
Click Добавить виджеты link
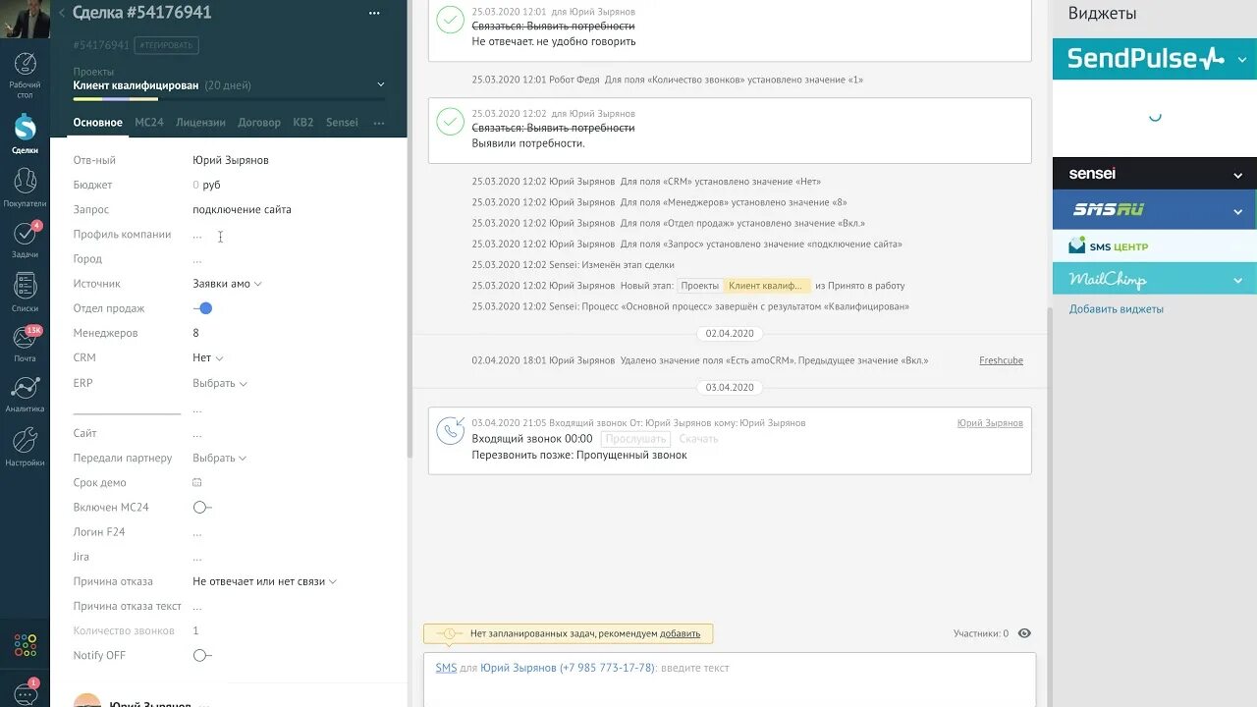pyautogui.click(x=1117, y=309)
